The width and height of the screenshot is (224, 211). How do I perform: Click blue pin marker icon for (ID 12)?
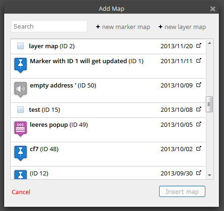(21, 175)
